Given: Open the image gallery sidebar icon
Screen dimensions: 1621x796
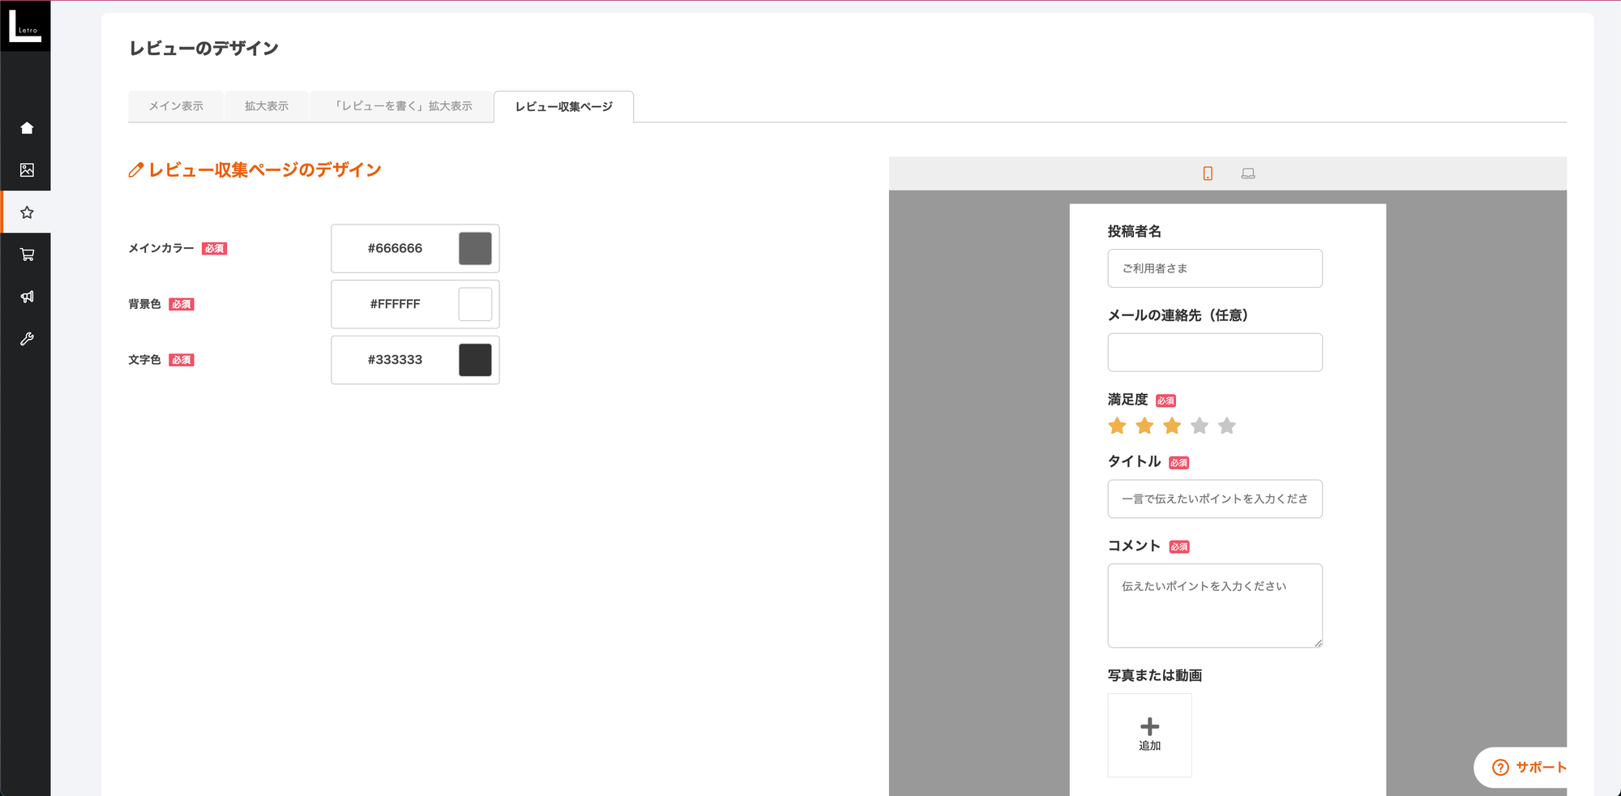Looking at the screenshot, I should [27, 170].
